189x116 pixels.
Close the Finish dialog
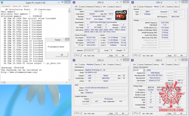(x=67, y=39)
